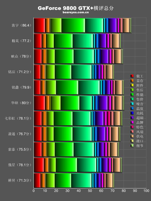
Task: Click the 20 tick on the horizontal axis
Action: (x=56, y=191)
